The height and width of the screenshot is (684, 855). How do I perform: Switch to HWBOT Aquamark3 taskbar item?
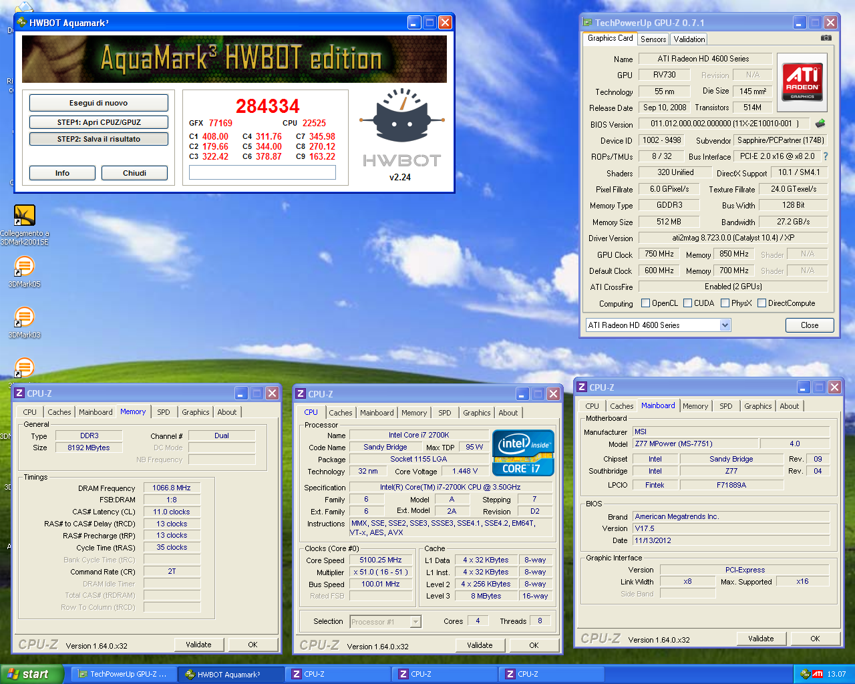(230, 674)
